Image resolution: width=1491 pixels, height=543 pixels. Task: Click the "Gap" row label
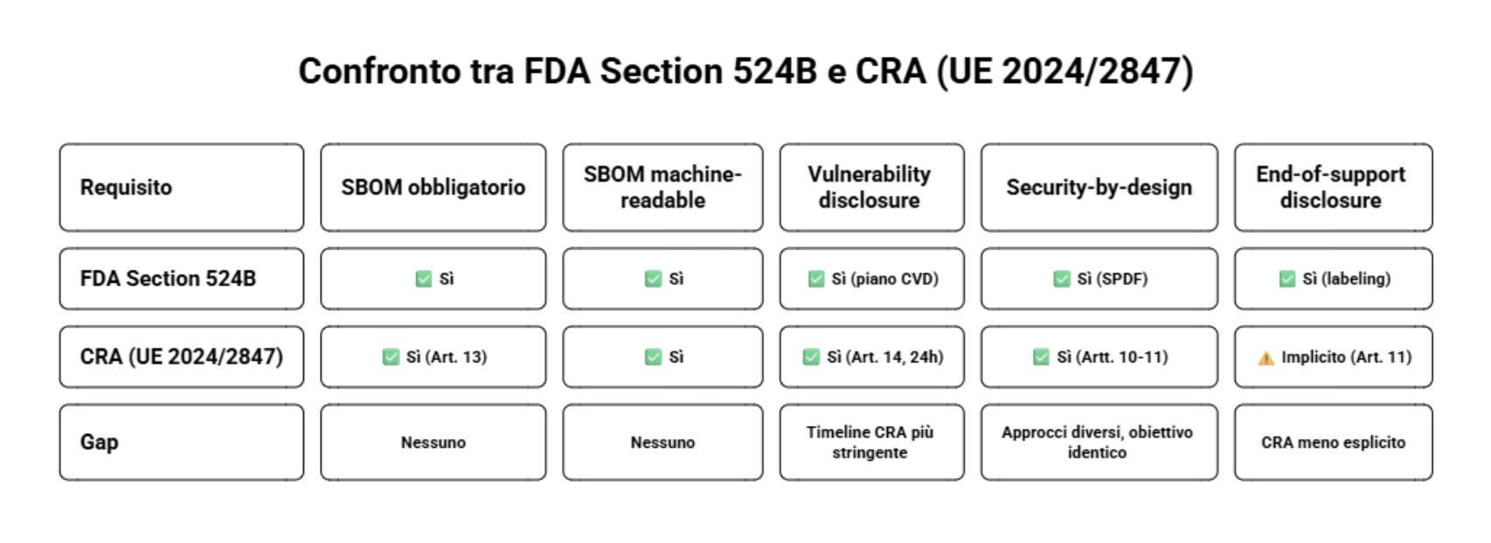(x=182, y=442)
